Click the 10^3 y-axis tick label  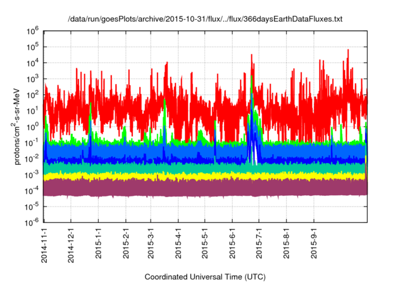pyautogui.click(x=32, y=78)
